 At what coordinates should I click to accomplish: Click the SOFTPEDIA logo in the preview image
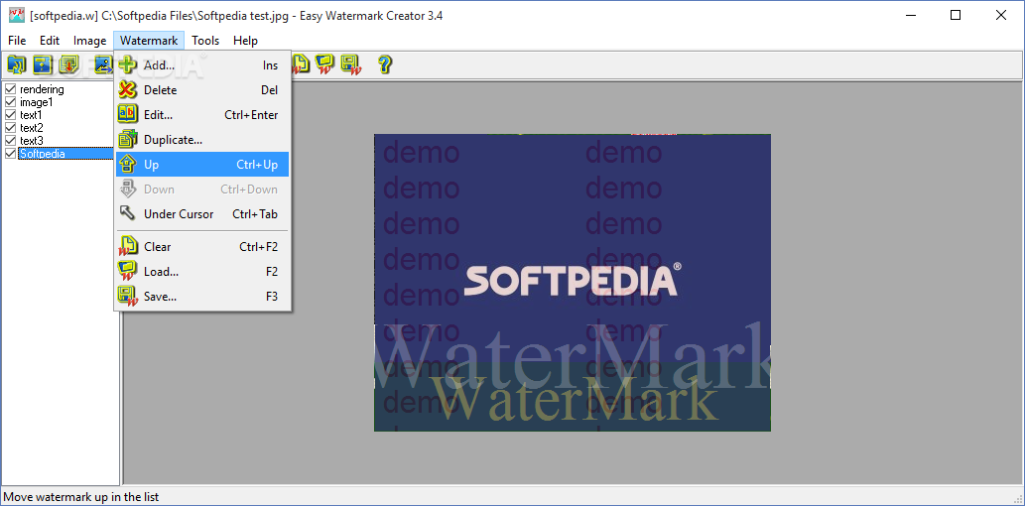click(573, 280)
